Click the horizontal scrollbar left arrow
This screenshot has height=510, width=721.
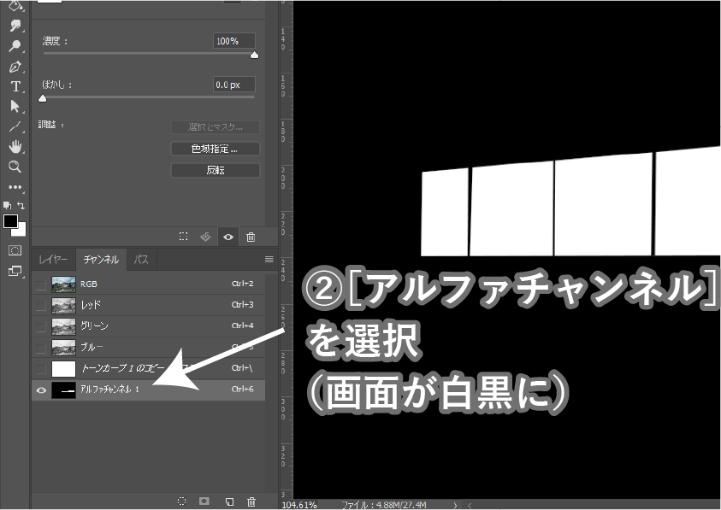[469, 505]
